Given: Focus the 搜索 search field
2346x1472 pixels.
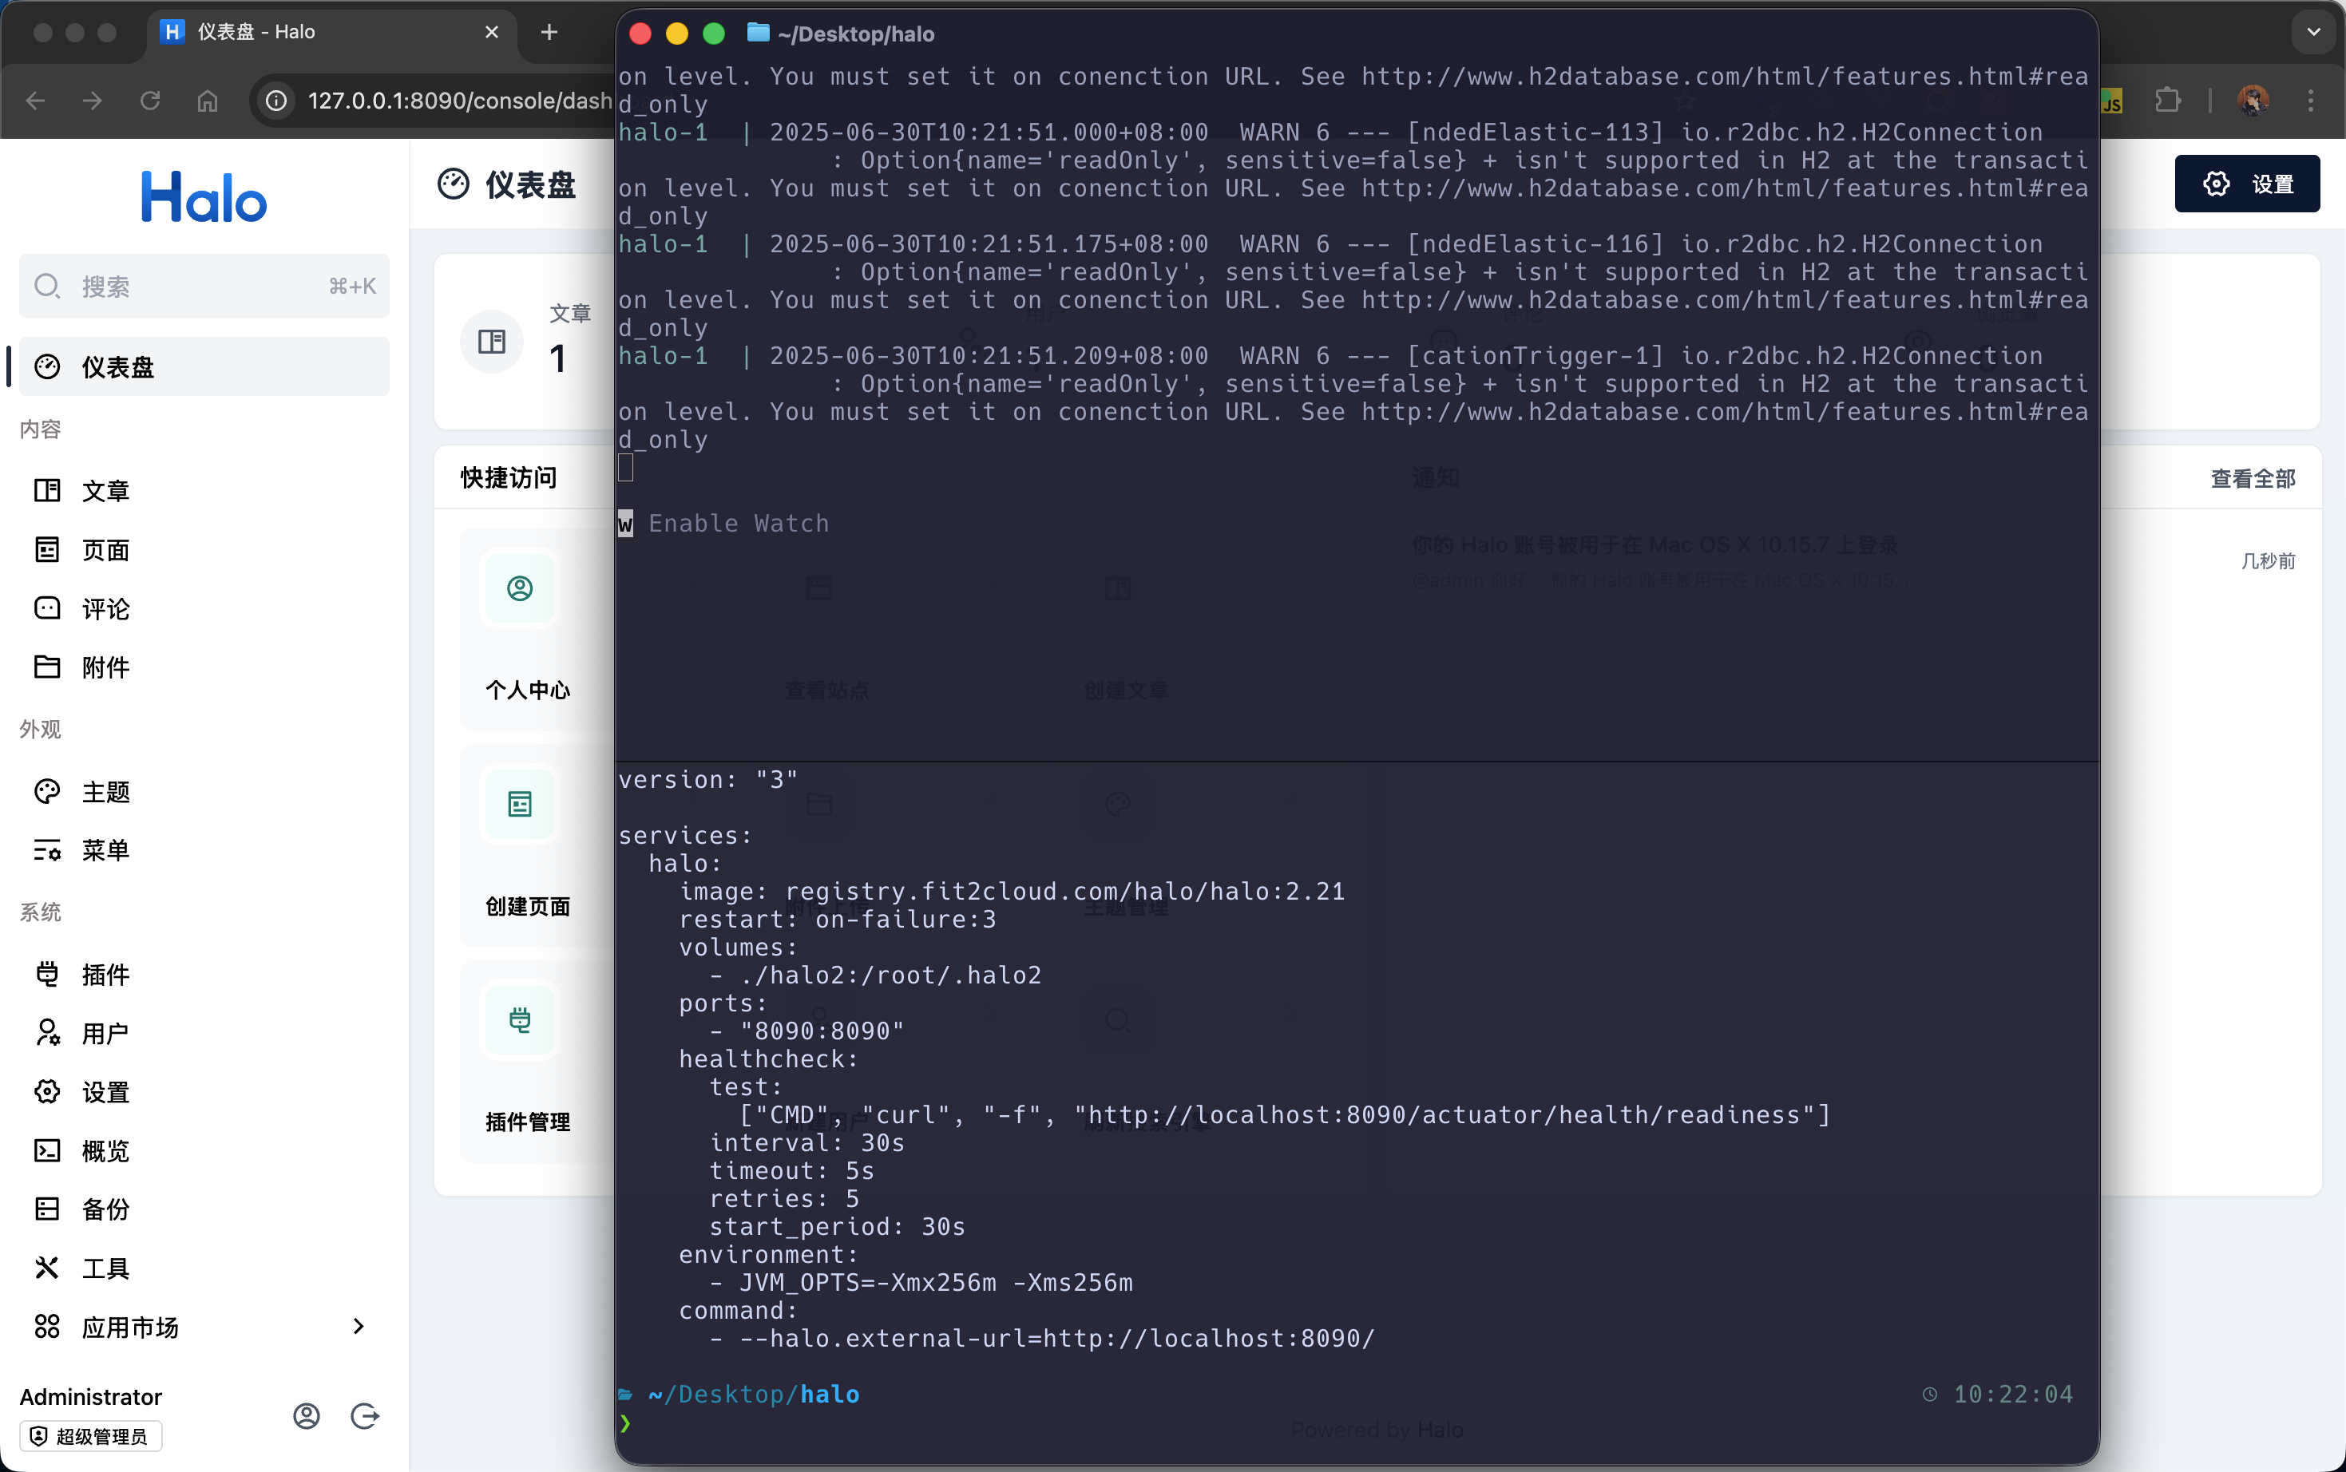Looking at the screenshot, I should click(x=204, y=287).
